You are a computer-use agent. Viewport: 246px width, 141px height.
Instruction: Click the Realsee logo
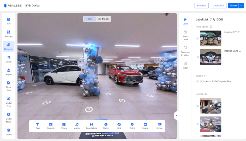coord(13,5)
